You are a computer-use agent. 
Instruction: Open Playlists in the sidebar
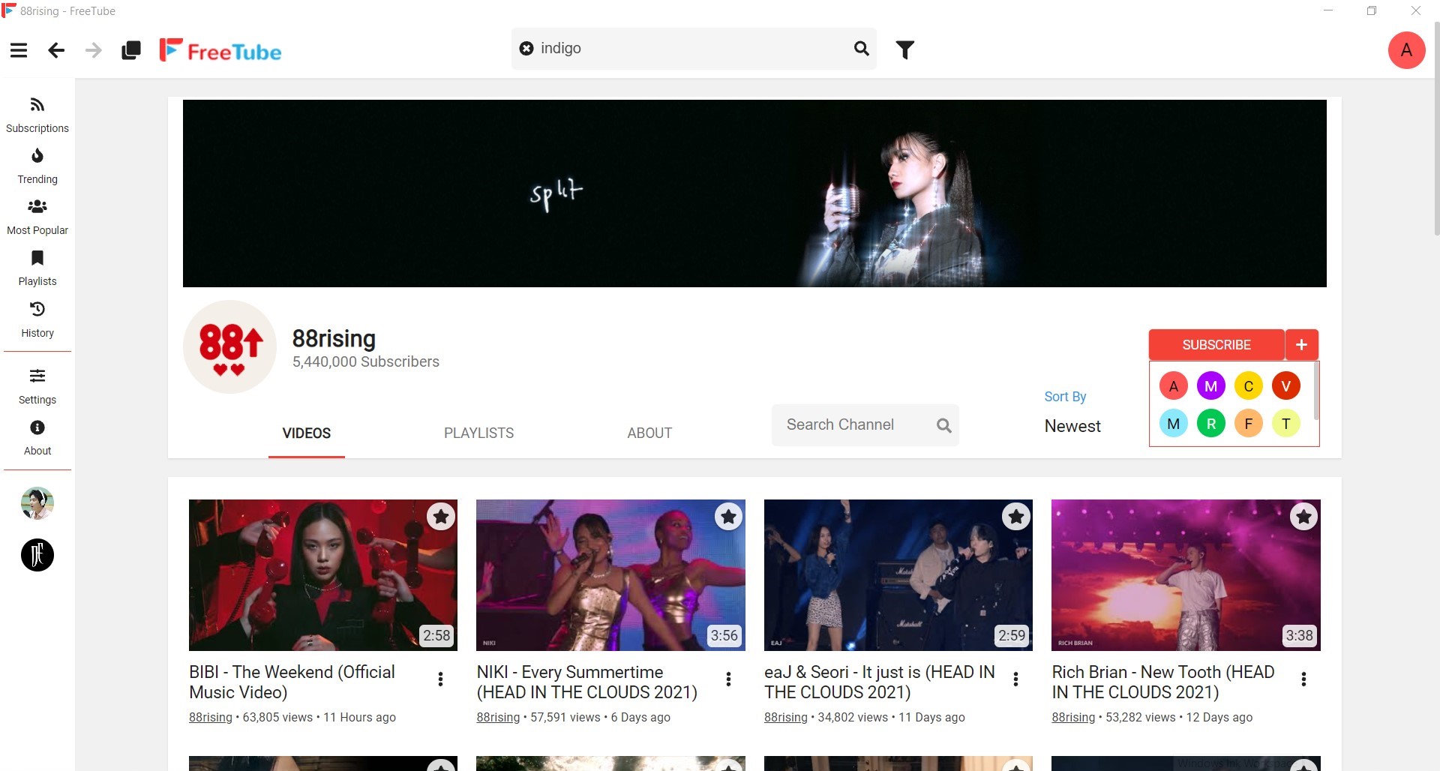click(x=37, y=268)
